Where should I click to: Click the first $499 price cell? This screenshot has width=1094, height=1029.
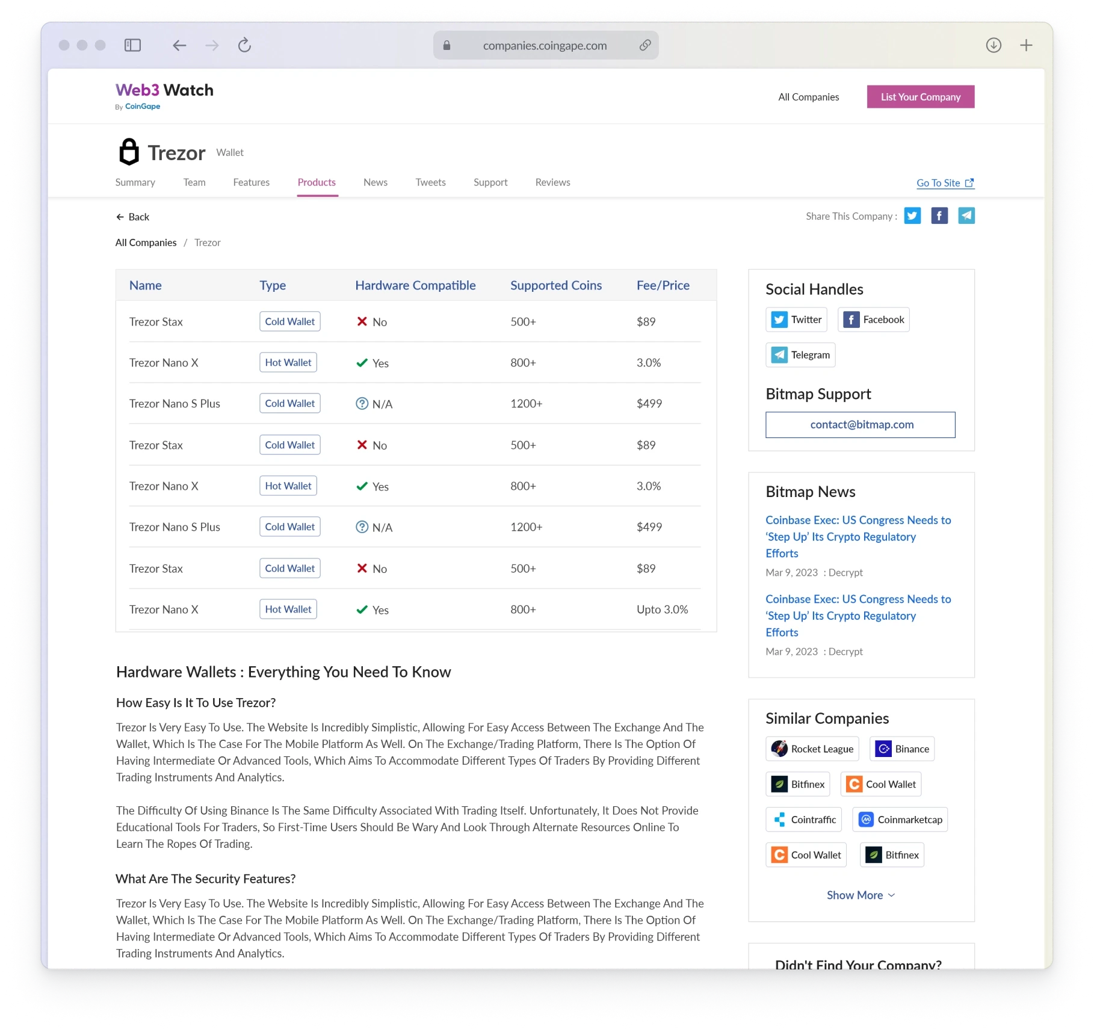[x=649, y=404]
